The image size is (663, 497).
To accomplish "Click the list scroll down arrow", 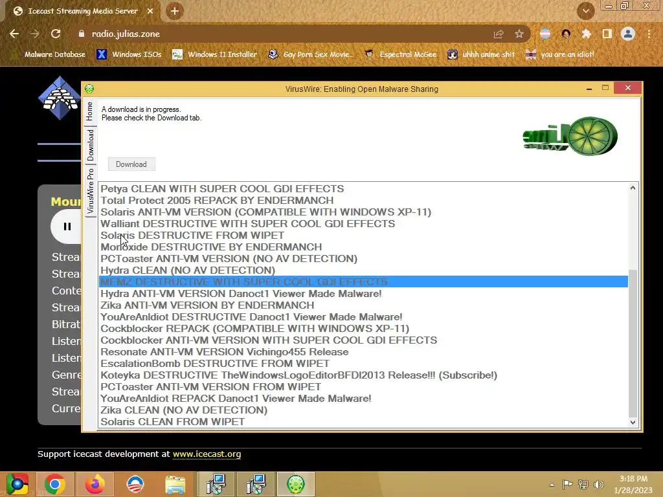I will pyautogui.click(x=633, y=422).
